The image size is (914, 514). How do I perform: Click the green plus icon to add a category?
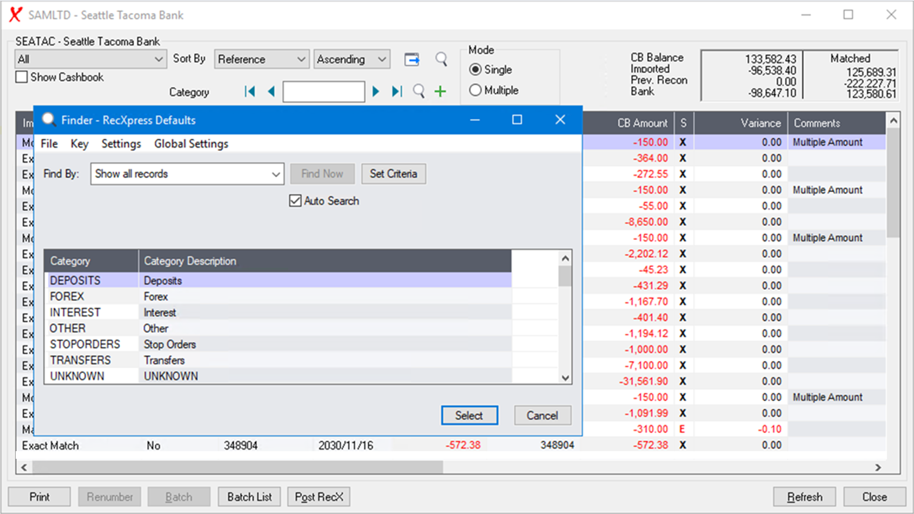coord(440,91)
